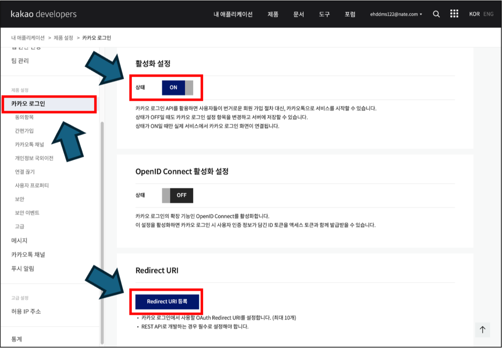
Task: Click 카카오 로그인 breadcrumb item
Action: click(x=96, y=38)
